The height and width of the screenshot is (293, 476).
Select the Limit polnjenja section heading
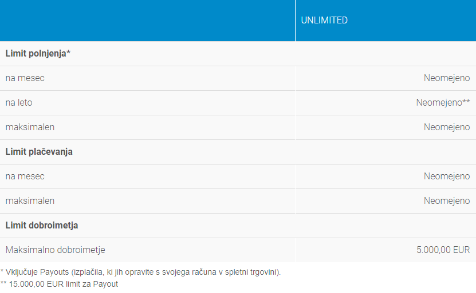click(38, 54)
